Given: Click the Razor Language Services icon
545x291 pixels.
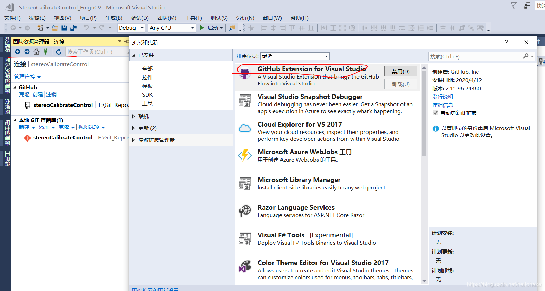Looking at the screenshot, I should pyautogui.click(x=245, y=211).
